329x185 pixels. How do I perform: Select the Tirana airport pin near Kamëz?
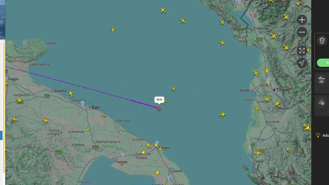click(268, 80)
